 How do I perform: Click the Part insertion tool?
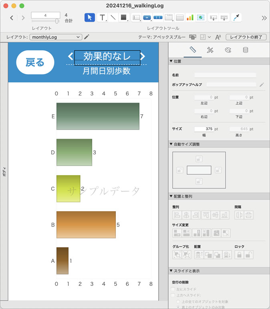(224, 18)
